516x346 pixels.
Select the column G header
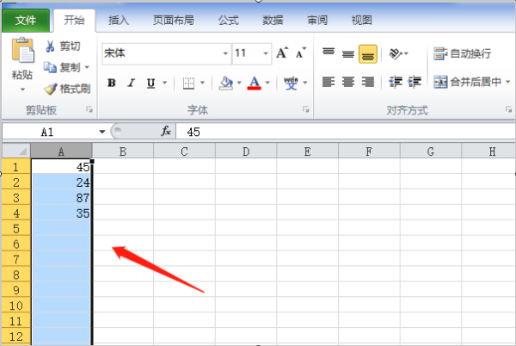tap(431, 151)
